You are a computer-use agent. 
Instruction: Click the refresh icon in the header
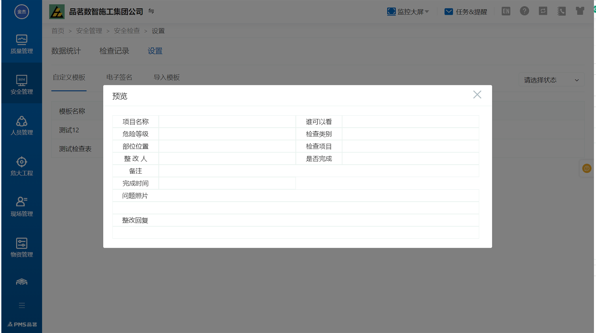click(x=543, y=11)
